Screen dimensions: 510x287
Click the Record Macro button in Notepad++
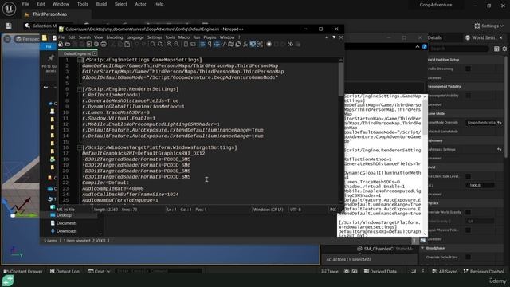point(269,45)
